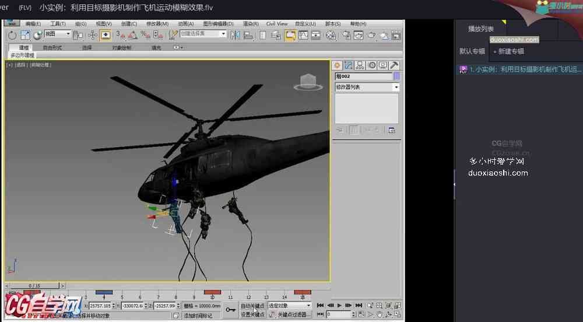
Task: Click the Align tool icon
Action: [248, 36]
